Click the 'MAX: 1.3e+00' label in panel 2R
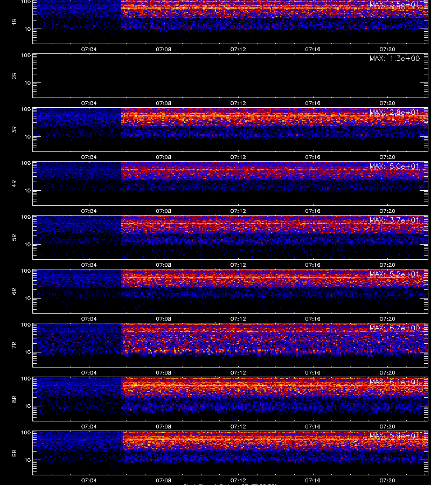Image resolution: width=431 pixels, height=485 pixels. coord(394,58)
